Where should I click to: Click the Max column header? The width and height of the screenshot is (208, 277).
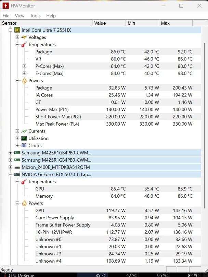165,23
